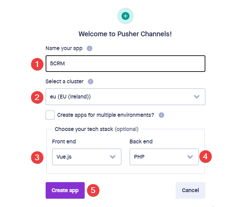Click info icon beside multiple environments option
Screen dimensions: 242x207
pos(161,115)
